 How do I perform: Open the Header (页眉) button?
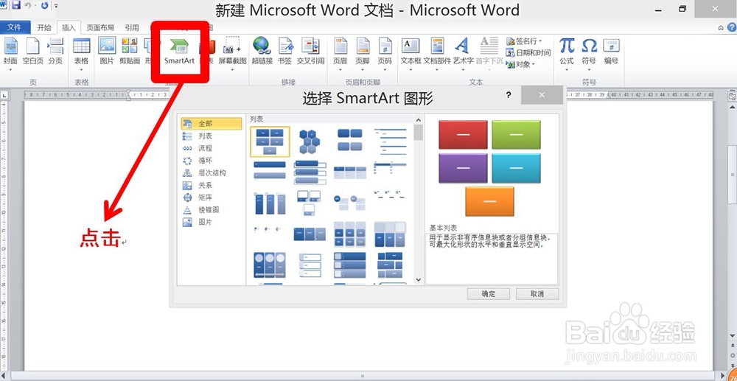[340, 53]
